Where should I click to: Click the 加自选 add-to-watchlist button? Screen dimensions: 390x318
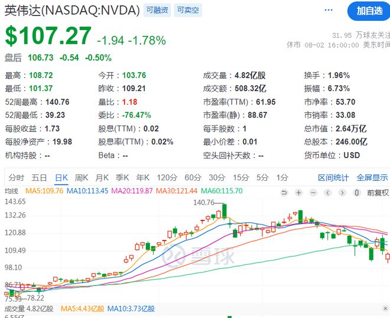[x=369, y=11]
